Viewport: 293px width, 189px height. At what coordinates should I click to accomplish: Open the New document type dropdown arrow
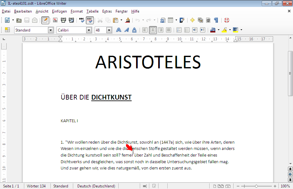coord(13,20)
